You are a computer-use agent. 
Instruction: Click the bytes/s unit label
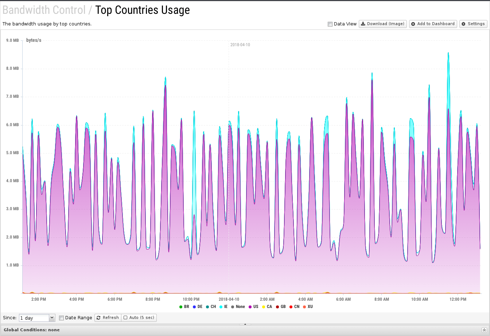34,40
